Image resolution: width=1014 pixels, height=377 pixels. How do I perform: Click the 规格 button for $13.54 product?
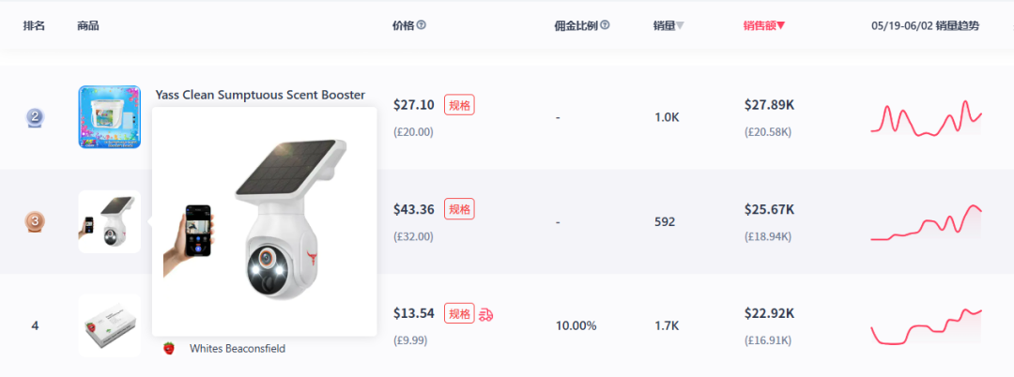pyautogui.click(x=459, y=313)
